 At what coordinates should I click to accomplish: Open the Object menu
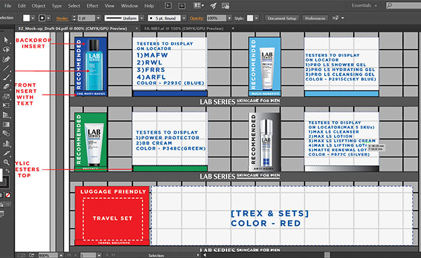tap(38, 5)
